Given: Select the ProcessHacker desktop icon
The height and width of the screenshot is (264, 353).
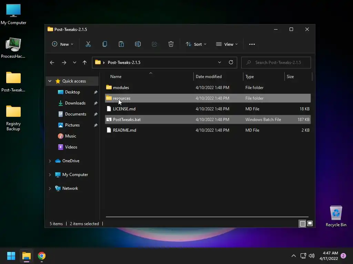Looking at the screenshot, I should [x=13, y=48].
